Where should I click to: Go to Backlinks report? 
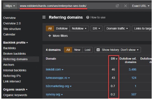click(9, 48)
